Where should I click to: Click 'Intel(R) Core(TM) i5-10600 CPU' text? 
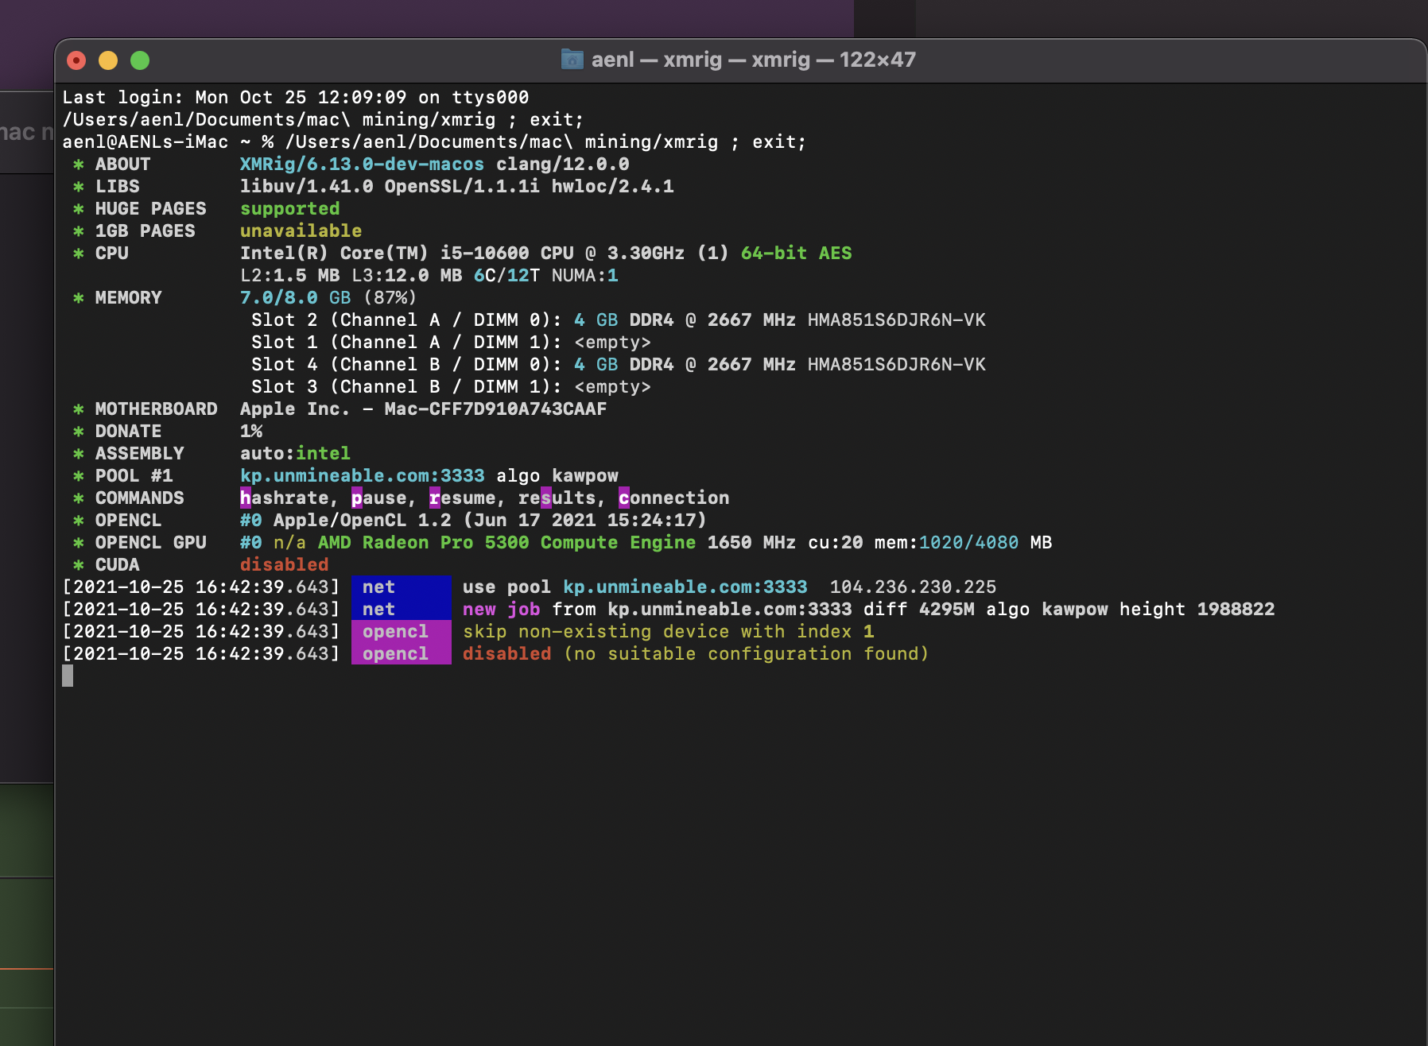click(x=407, y=254)
